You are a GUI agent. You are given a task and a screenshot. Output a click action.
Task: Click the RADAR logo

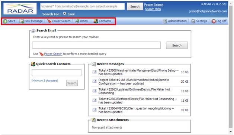tap(20, 9)
